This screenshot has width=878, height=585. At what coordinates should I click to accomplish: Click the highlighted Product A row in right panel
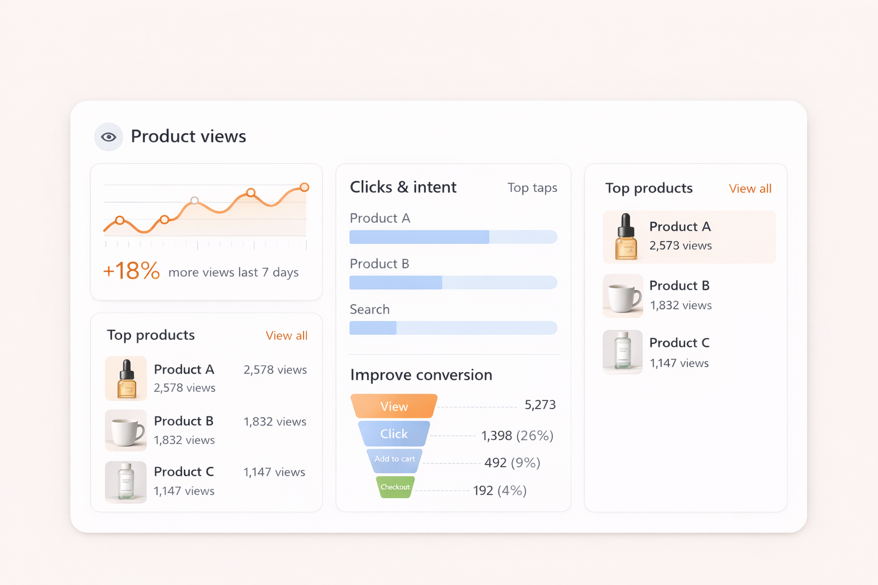coord(689,237)
